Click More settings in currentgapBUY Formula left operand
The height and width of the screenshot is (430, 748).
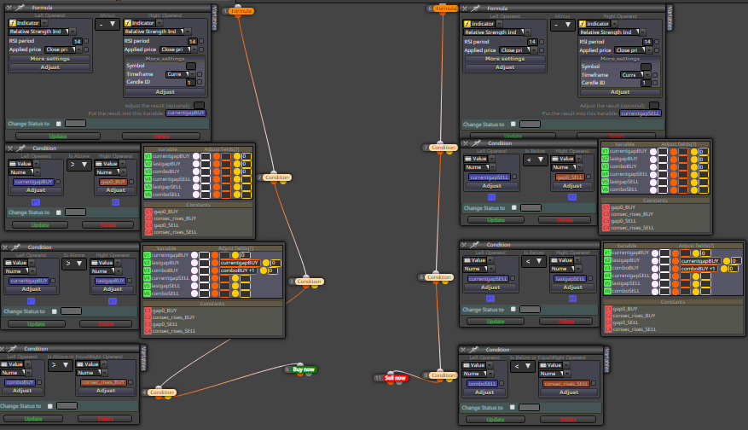(x=50, y=59)
